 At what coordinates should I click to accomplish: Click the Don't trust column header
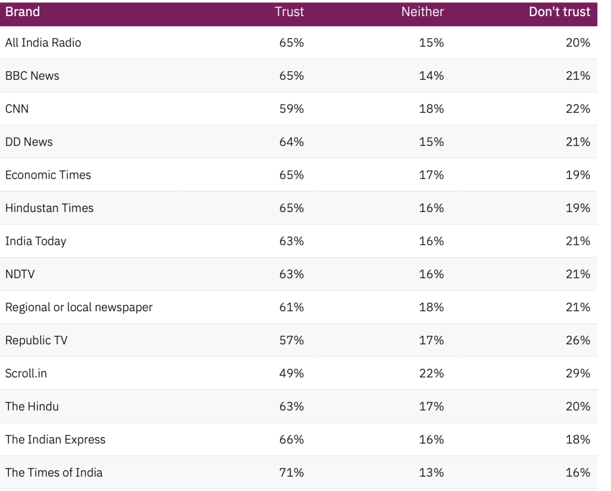pos(559,12)
